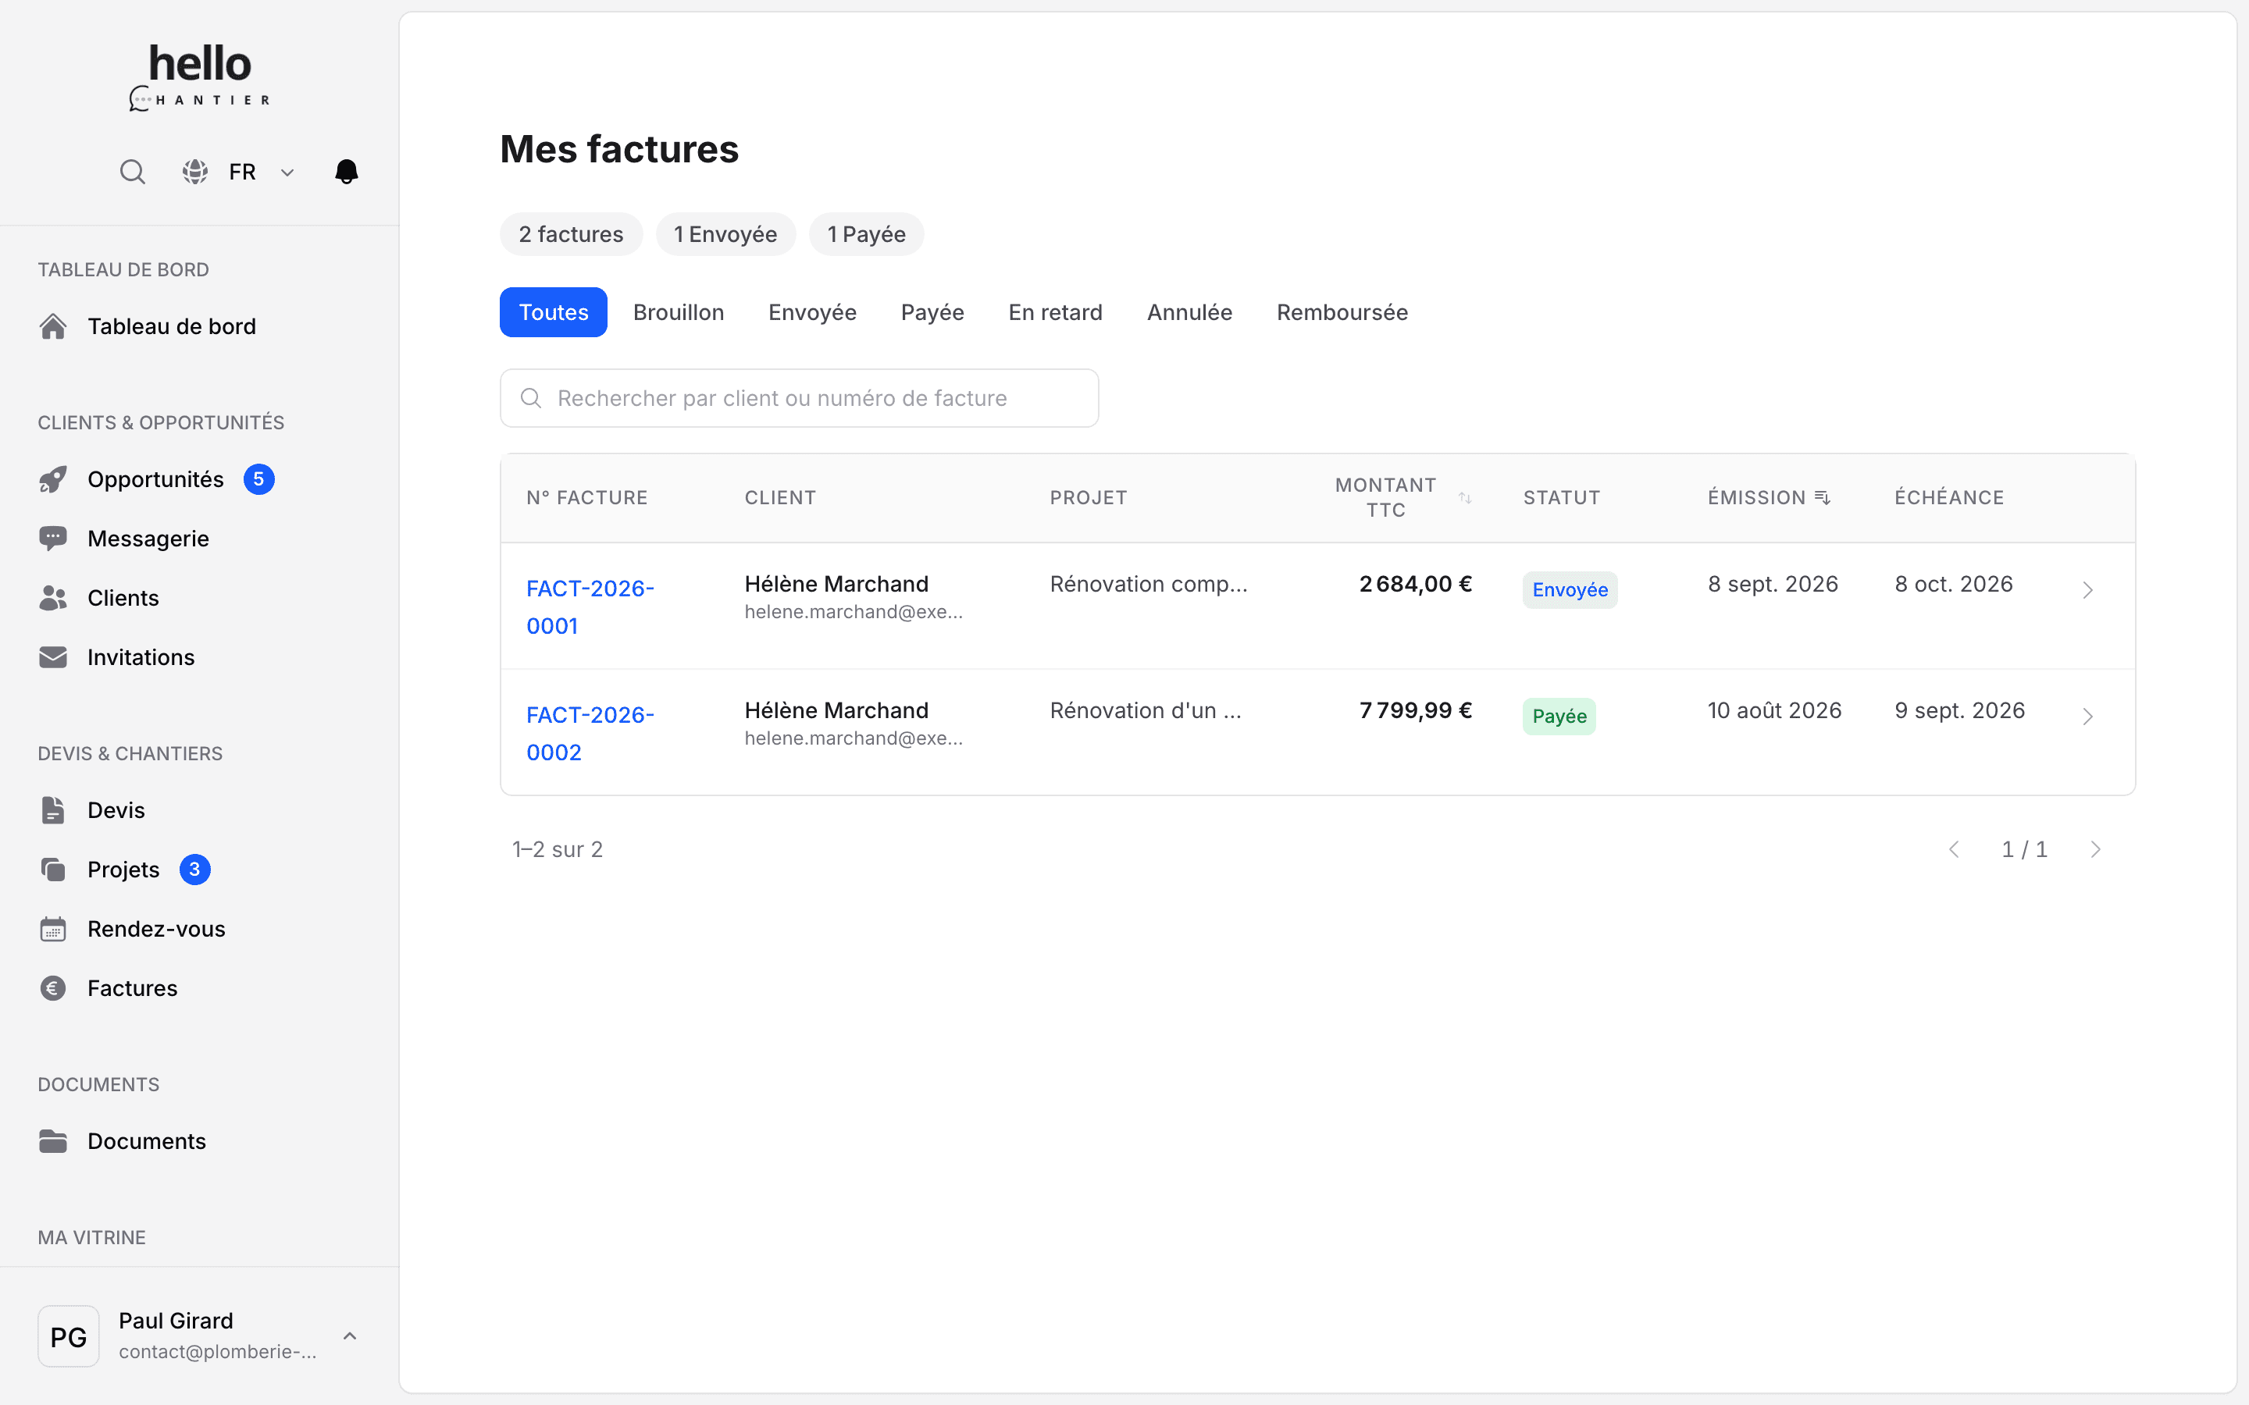Image resolution: width=2249 pixels, height=1405 pixels.
Task: Click the hello Chantier logo
Action: point(200,76)
